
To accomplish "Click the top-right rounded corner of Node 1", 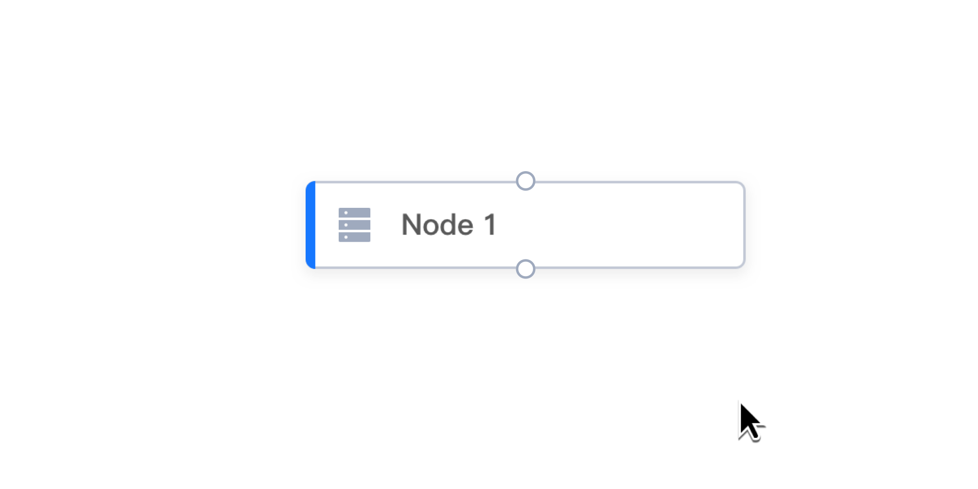I will tap(742, 185).
